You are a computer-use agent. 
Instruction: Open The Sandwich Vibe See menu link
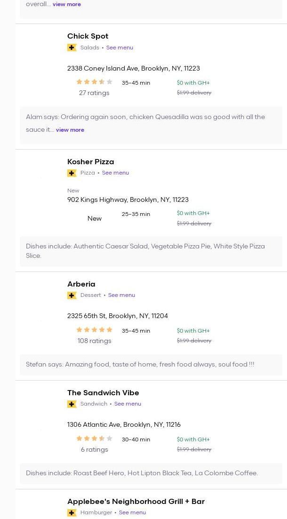point(128,404)
